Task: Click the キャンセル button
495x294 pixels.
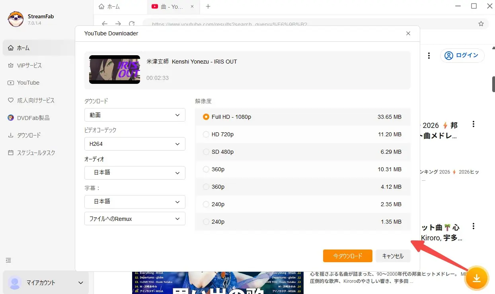Action: [393, 256]
